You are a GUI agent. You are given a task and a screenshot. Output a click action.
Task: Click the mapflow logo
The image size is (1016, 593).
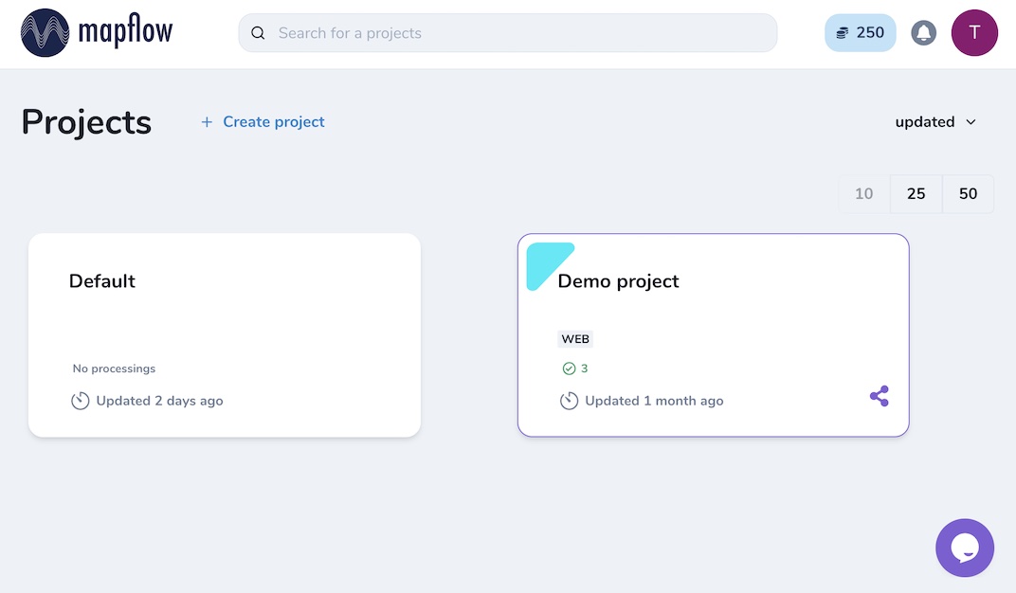[97, 33]
